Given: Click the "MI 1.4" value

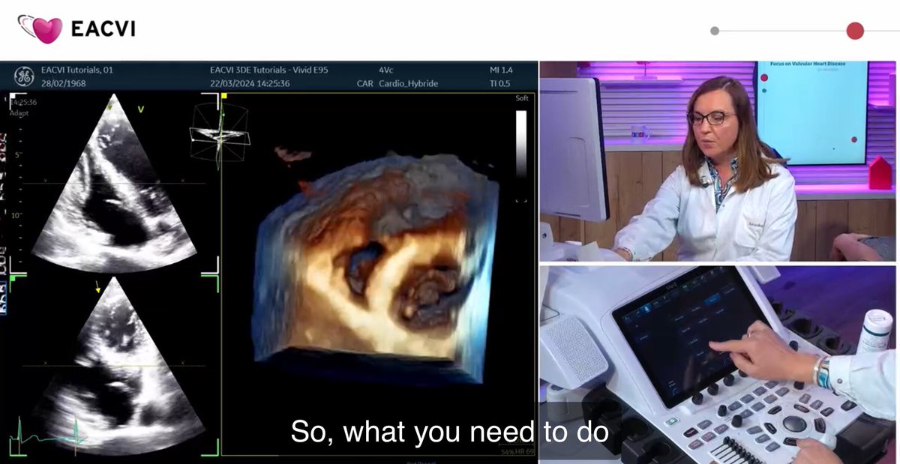Looking at the screenshot, I should [499, 70].
